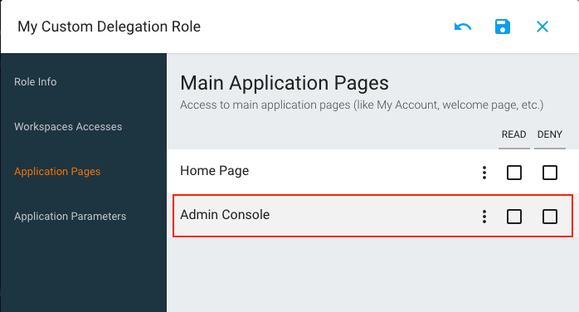Viewport: 579px width, 312px height.
Task: Select the Admin Console row label
Action: coord(225,215)
